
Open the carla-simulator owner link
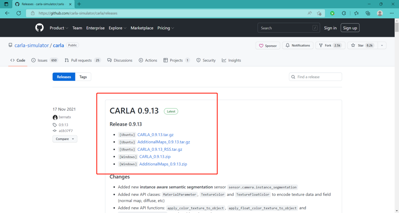click(31, 45)
